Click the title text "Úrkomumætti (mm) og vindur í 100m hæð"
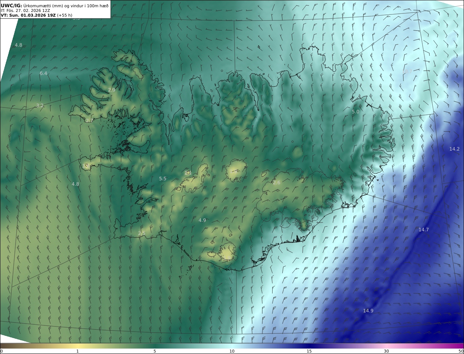 click(66, 5)
